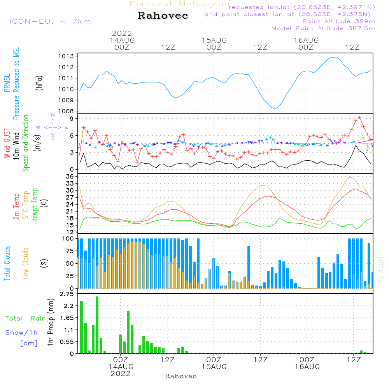Click the '2.75' precipitation axis value
Image resolution: width=389 pixels, height=389 pixels.
(67, 294)
